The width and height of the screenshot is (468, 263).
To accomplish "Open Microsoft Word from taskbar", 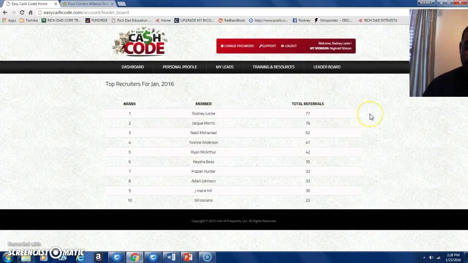I will pyautogui.click(x=171, y=258).
